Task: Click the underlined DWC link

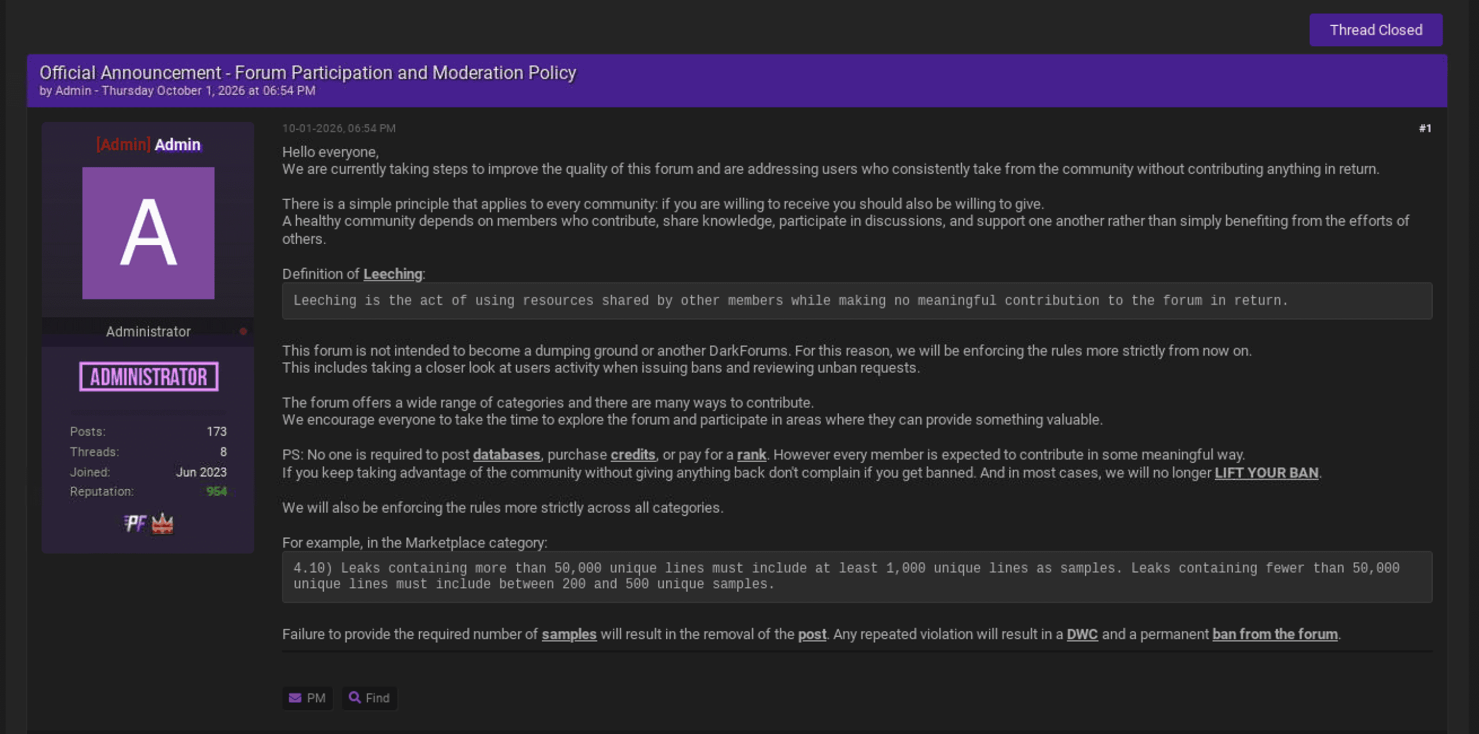Action: click(x=1082, y=634)
